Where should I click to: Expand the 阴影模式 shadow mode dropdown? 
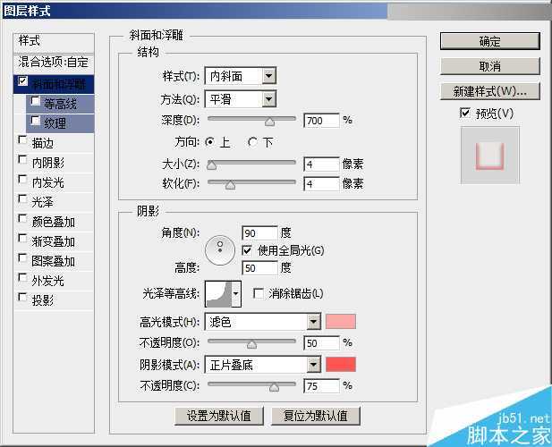pos(264,365)
